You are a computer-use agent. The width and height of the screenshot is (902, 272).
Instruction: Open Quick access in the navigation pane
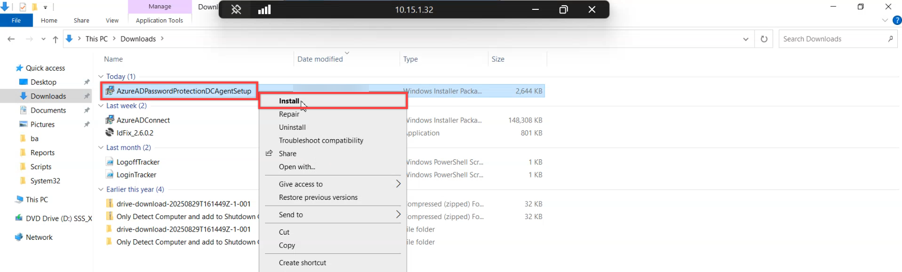45,69
